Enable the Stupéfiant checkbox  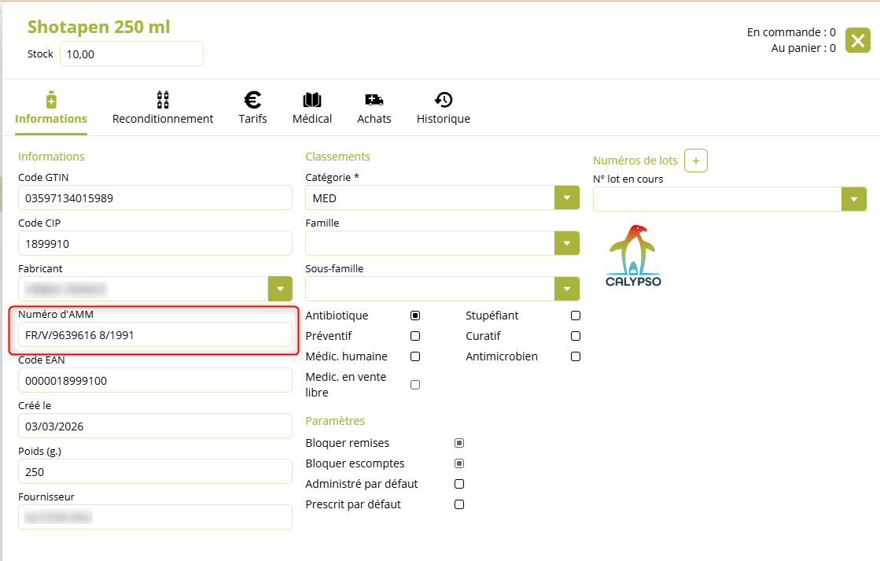576,316
